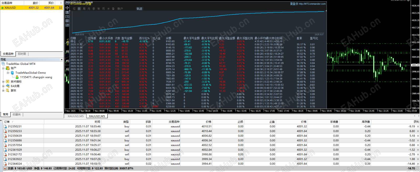420x172 pixels.
Task: Sort orders by 订单 column header
Action: (x=23, y=122)
